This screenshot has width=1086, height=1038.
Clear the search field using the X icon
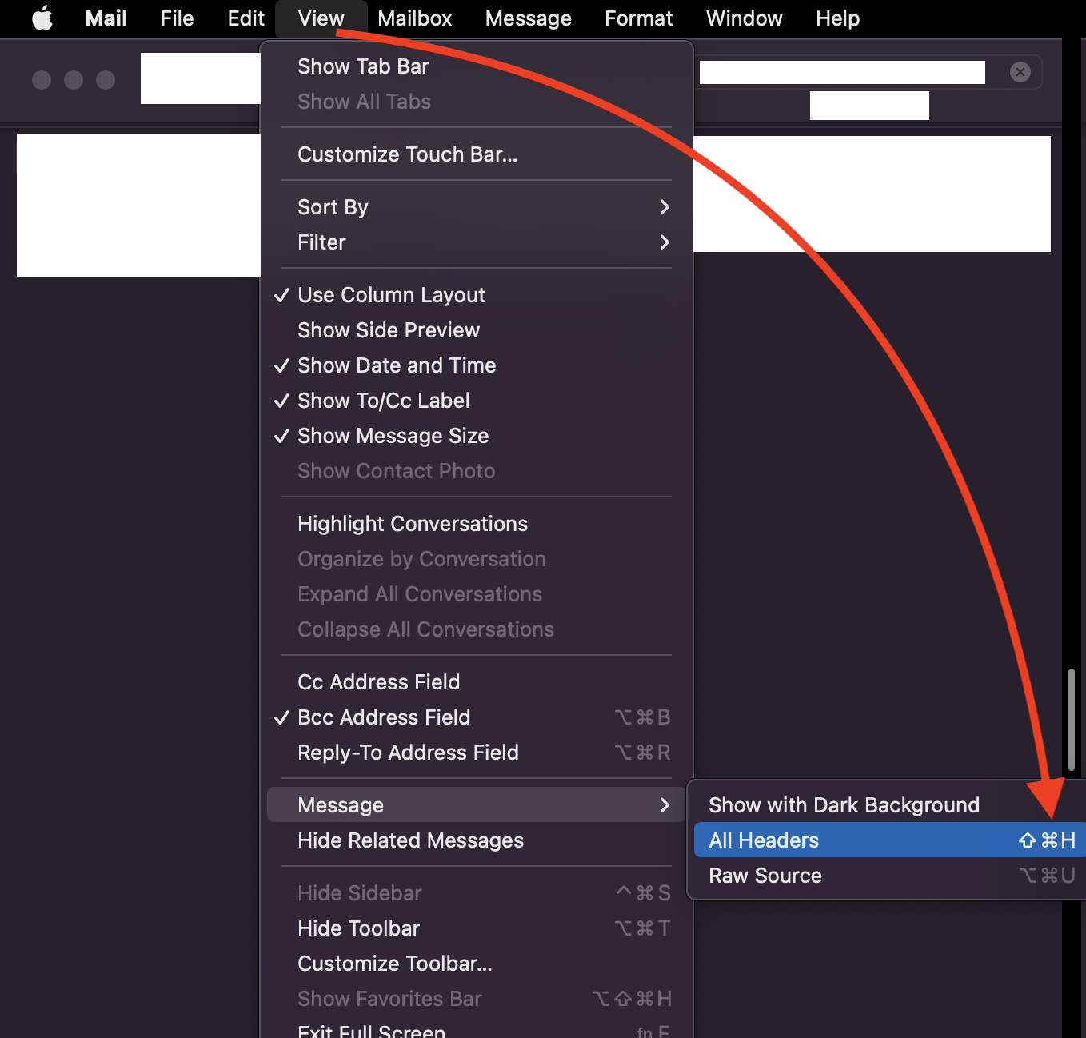[x=1020, y=72]
